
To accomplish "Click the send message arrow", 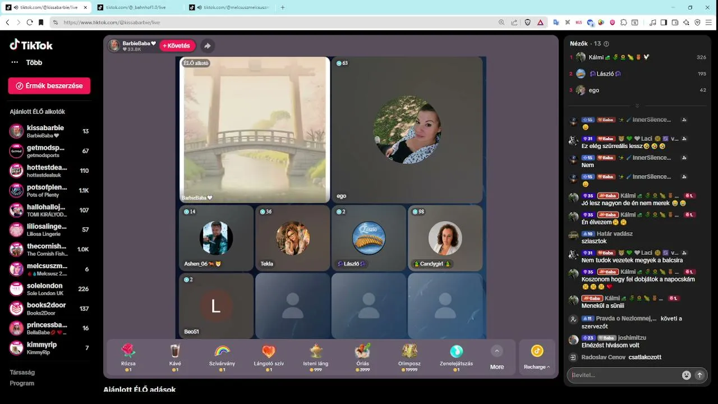I will tap(699, 375).
